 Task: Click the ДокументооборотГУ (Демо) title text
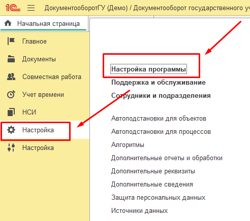coord(86,8)
